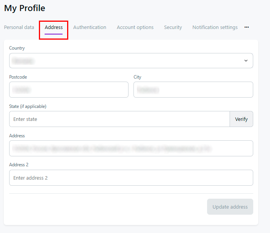Open the more tabs ellipsis menu
270x233 pixels.
(246, 27)
